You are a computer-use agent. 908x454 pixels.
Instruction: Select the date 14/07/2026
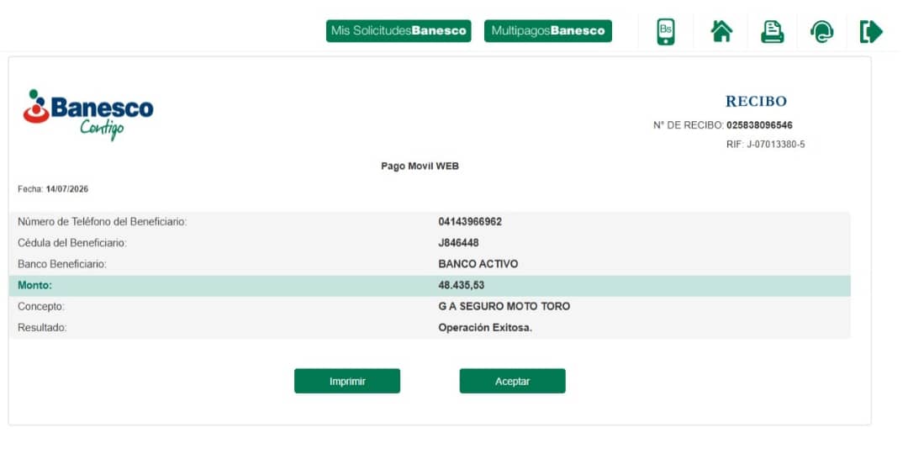pos(67,189)
